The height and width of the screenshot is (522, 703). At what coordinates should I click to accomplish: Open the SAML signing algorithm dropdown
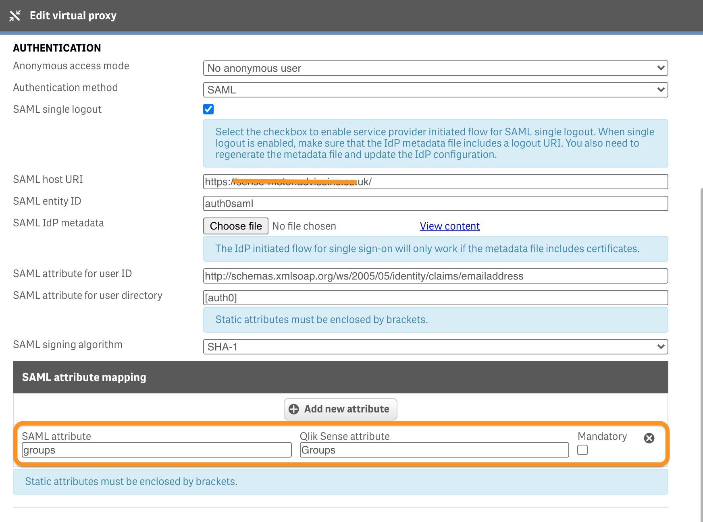point(435,347)
